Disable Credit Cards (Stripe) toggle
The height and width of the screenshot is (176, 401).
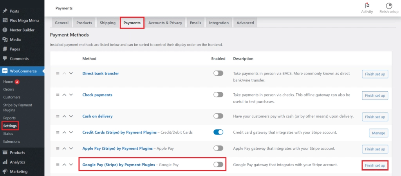coord(218,132)
